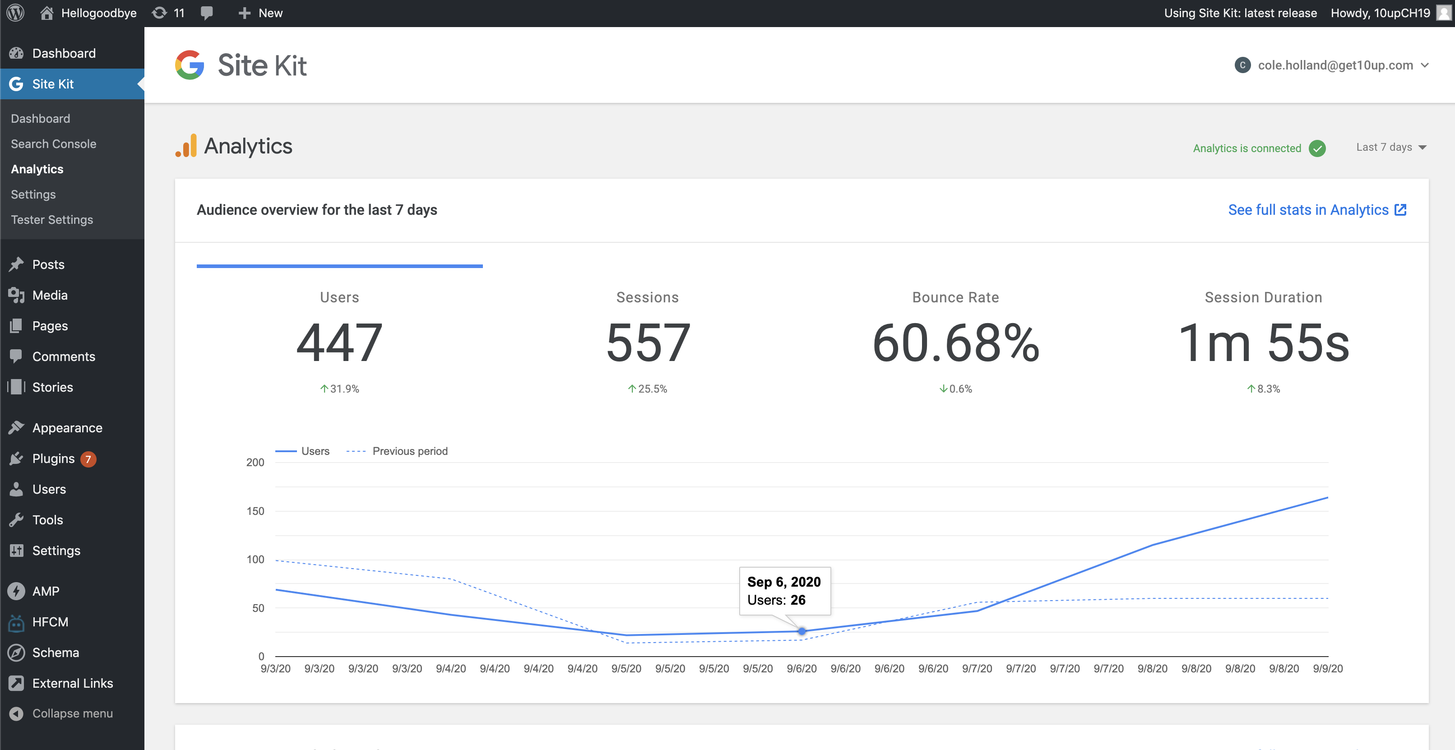
Task: Click the Audience overview for the last 7 days heading
Action: (317, 210)
